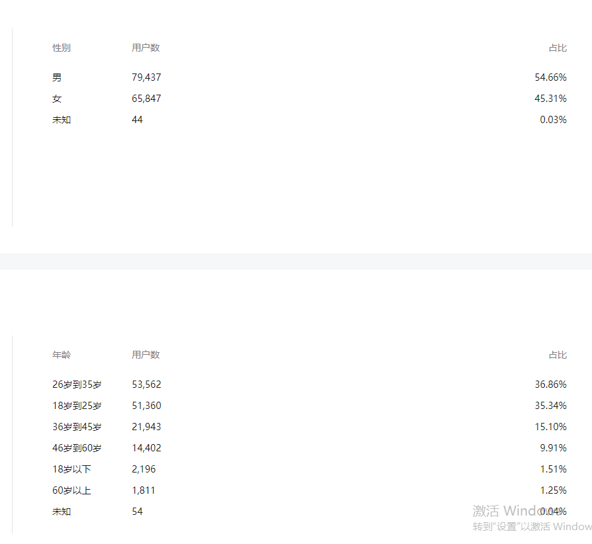This screenshot has height=544, width=592.
Task: Click the 性别 column header
Action: click(62, 48)
